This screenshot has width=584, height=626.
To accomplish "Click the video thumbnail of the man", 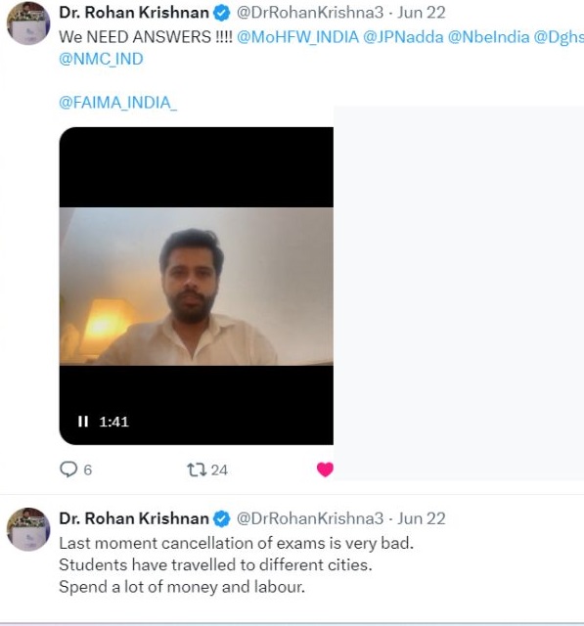I will [x=197, y=286].
